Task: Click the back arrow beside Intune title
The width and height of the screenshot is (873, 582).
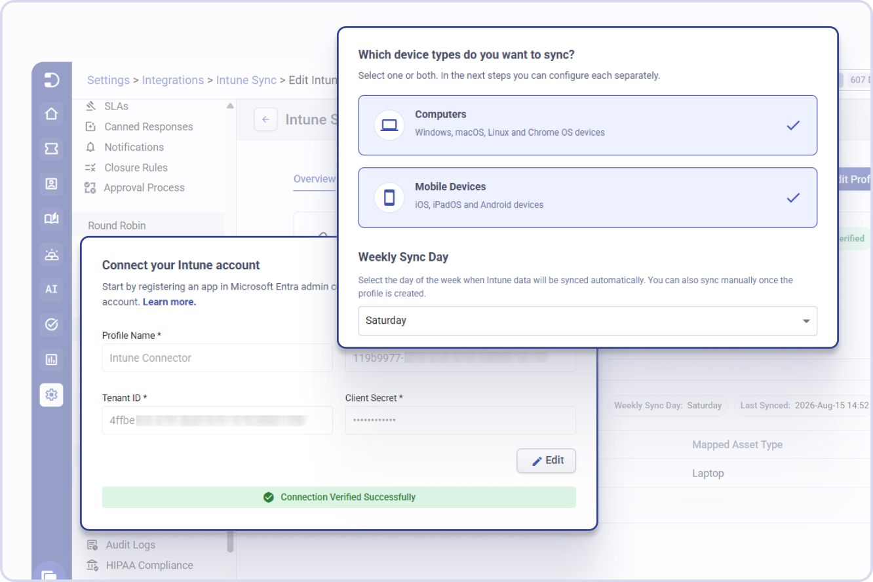Action: point(265,119)
